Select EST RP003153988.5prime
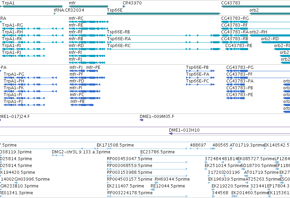 click(x=129, y=172)
